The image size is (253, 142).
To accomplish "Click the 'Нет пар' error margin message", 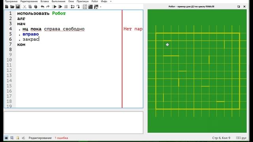I will (x=133, y=29).
